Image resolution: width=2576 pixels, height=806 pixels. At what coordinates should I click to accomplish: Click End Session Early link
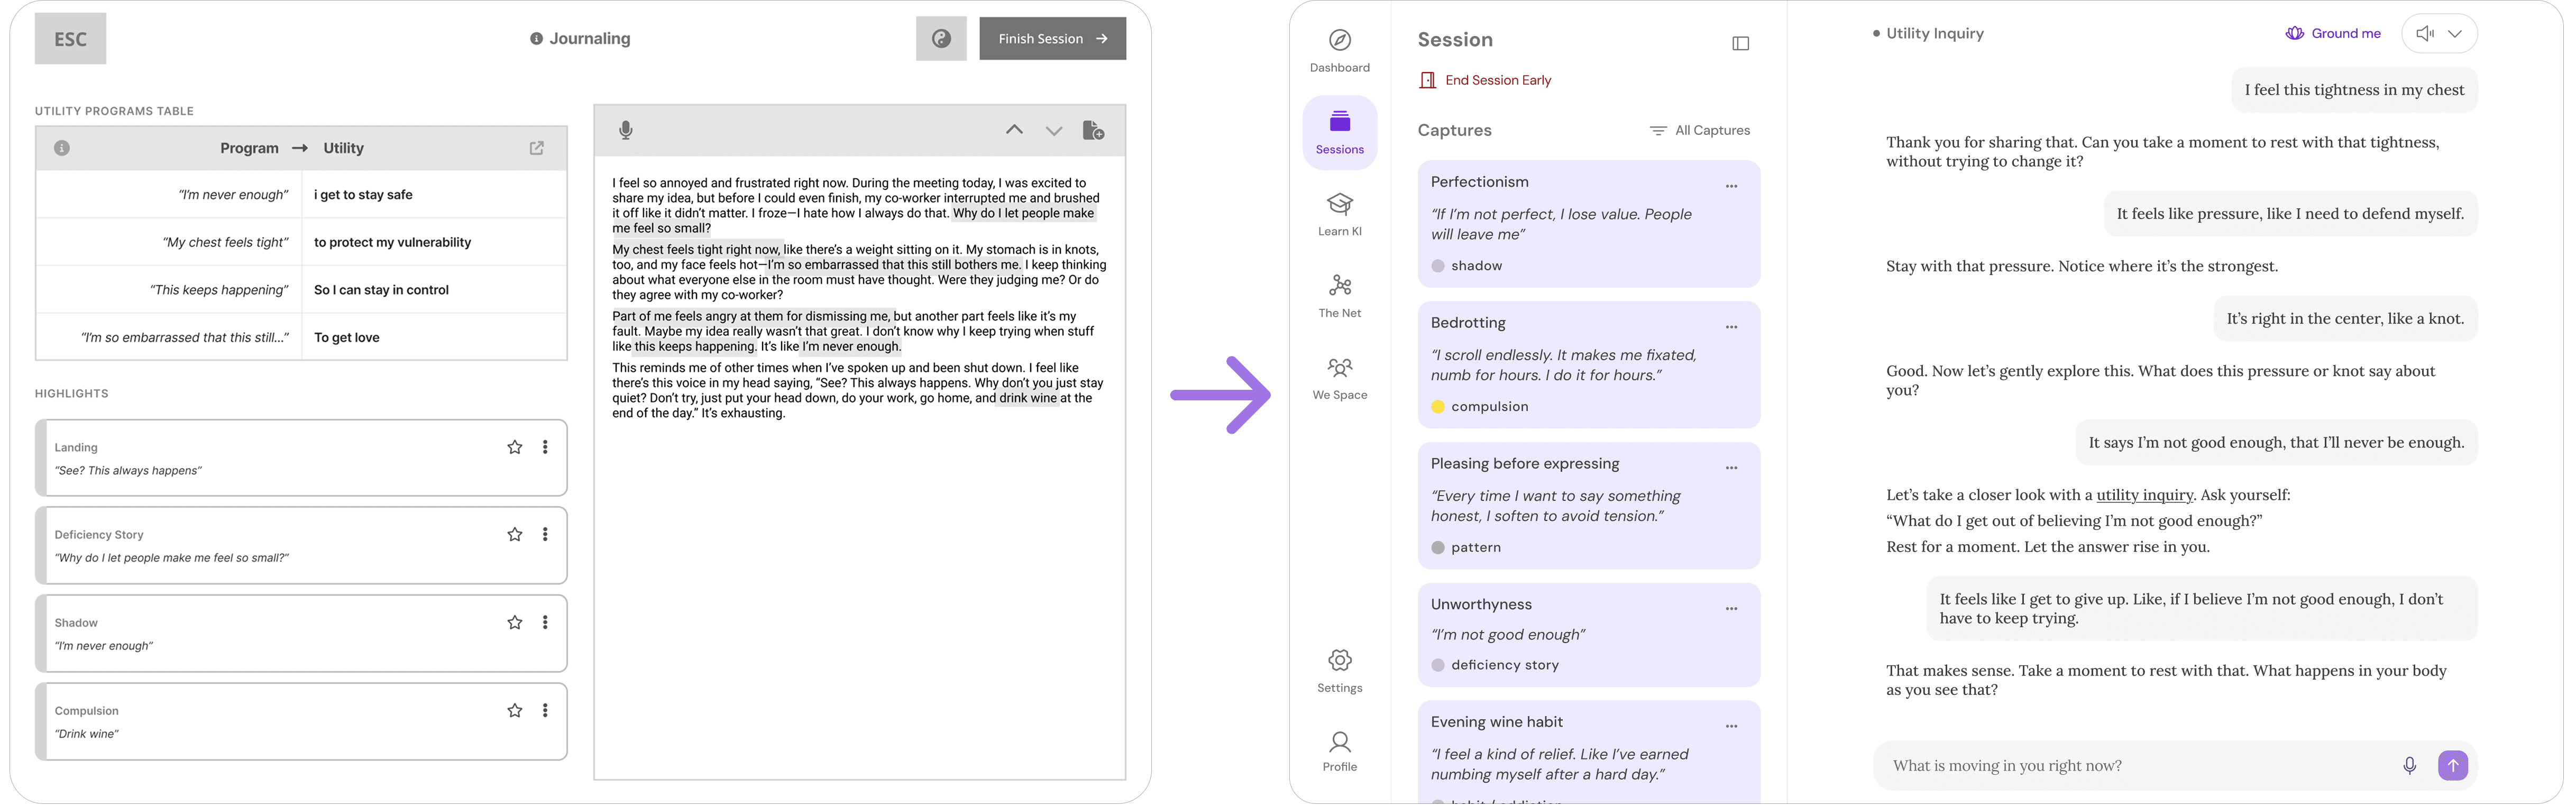(x=1485, y=80)
